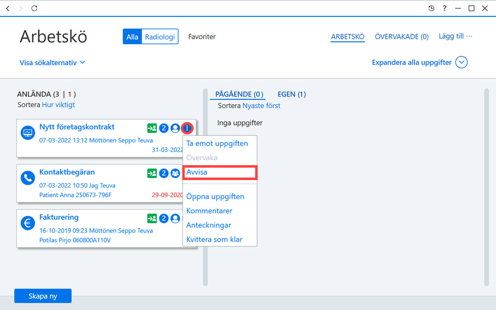Click the phone icon on Kontaktbegäran
The width and height of the screenshot is (496, 310).
pyautogui.click(x=28, y=178)
